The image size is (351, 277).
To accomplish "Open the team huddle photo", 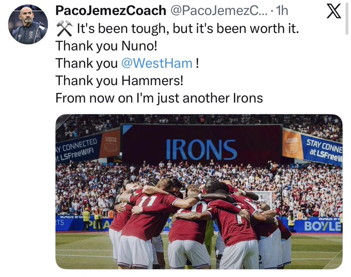I will tap(199, 191).
